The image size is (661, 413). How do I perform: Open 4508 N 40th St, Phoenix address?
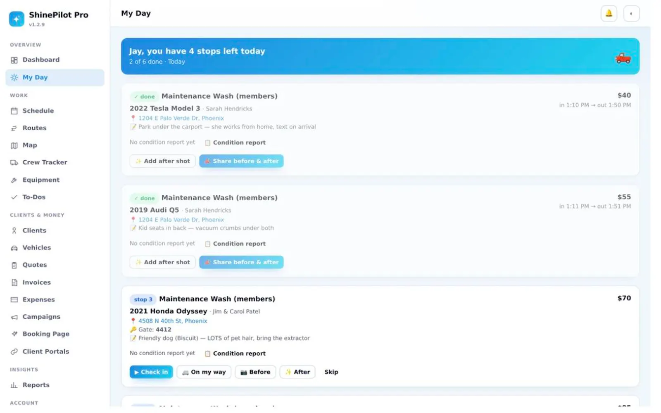point(173,321)
